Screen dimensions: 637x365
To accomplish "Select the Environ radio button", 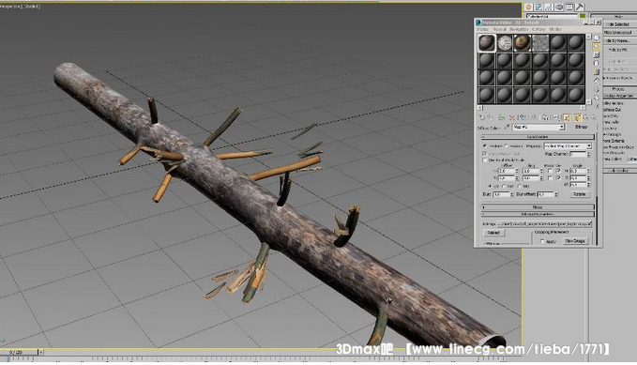I will 507,145.
